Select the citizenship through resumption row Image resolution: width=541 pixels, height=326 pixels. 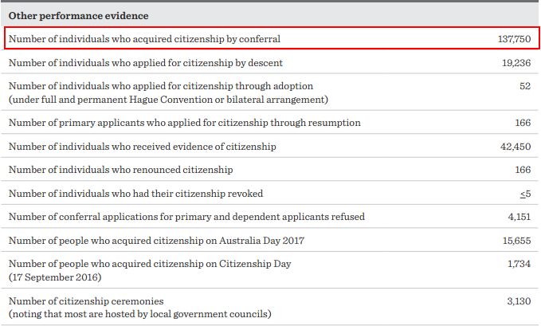270,122
